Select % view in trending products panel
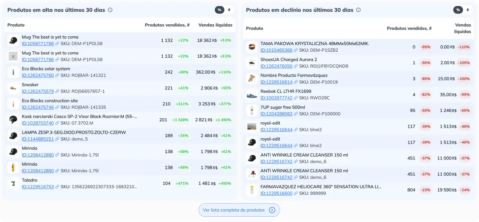479x222 pixels. tap(219, 10)
